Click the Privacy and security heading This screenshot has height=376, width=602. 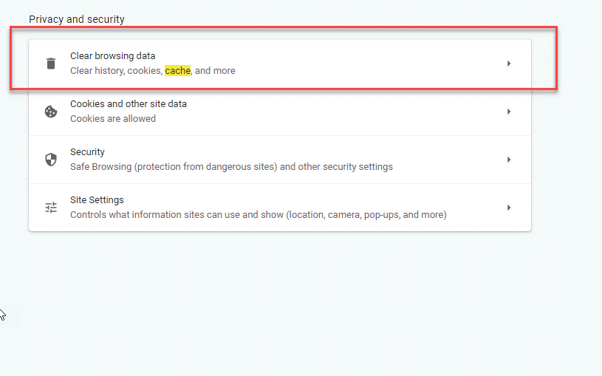(x=77, y=19)
